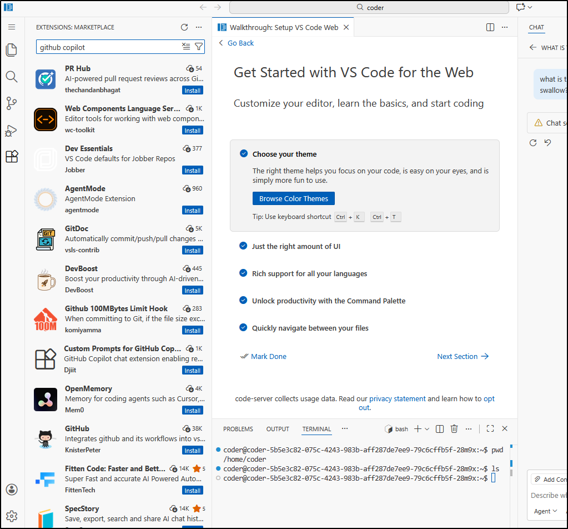Screen dimensions: 568x529
Task: Toggle 'Rich support for all your languages' checkmark
Action: tap(243, 273)
